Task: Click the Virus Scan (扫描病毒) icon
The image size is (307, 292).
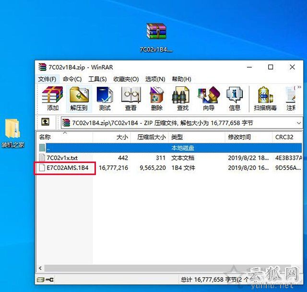Action: [x=265, y=99]
